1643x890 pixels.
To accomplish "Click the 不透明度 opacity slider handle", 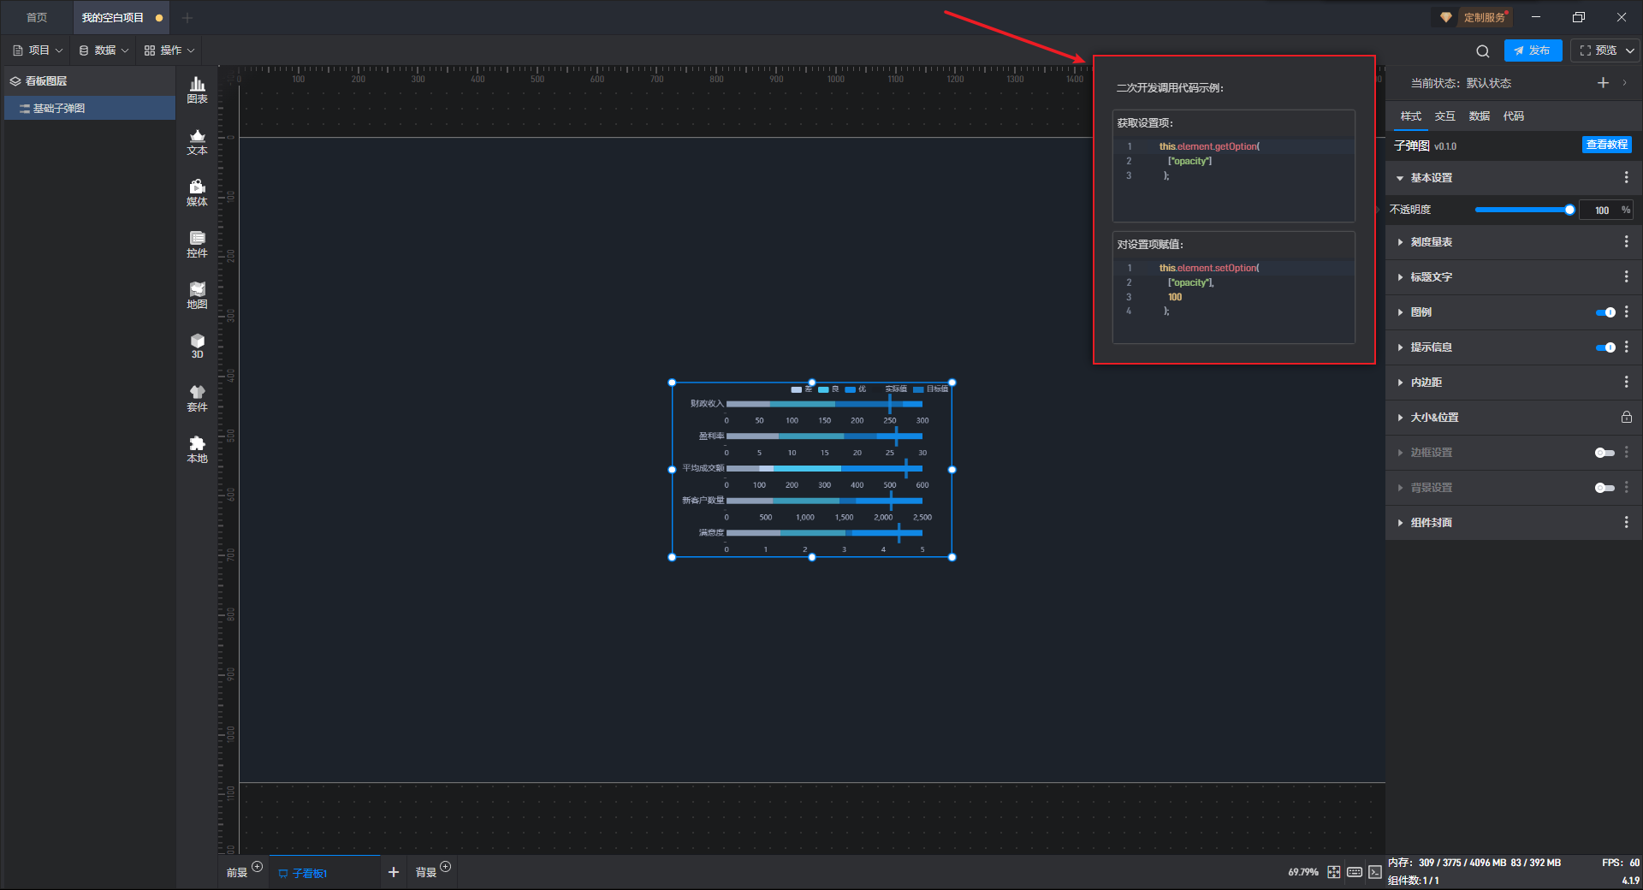I will (1569, 210).
